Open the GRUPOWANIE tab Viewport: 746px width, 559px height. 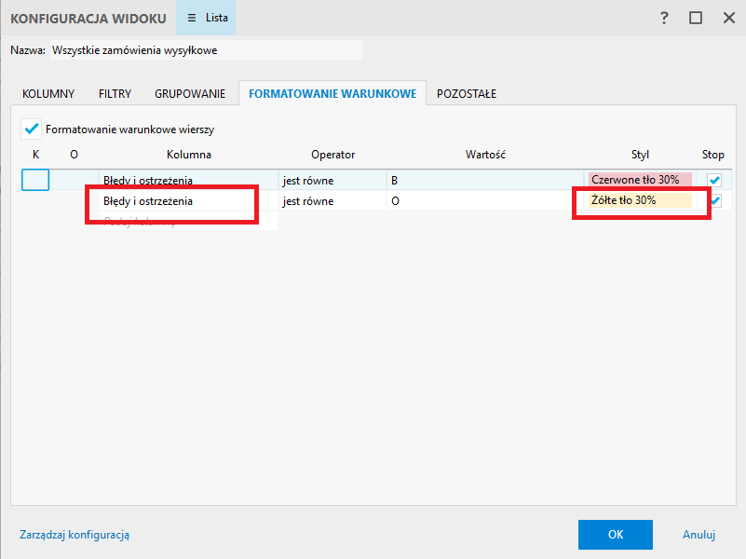tap(190, 93)
